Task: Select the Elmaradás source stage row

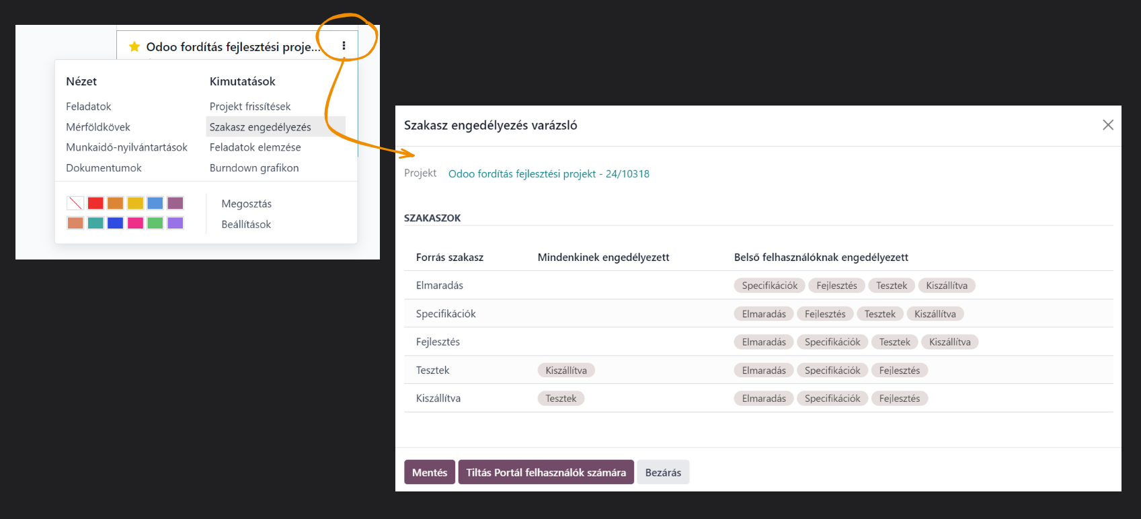Action: (758, 285)
